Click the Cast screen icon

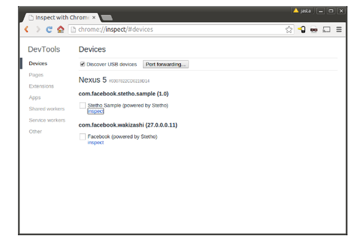(326, 29)
